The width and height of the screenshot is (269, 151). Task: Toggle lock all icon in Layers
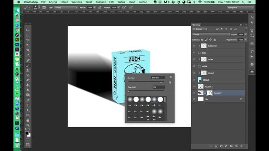point(215,40)
